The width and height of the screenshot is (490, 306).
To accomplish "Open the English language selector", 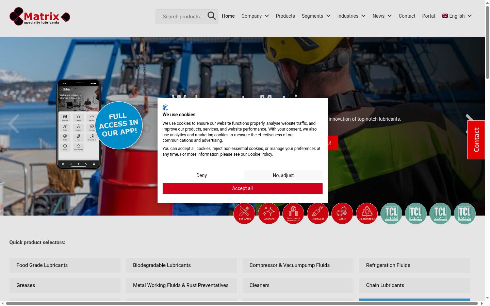I will point(457,16).
